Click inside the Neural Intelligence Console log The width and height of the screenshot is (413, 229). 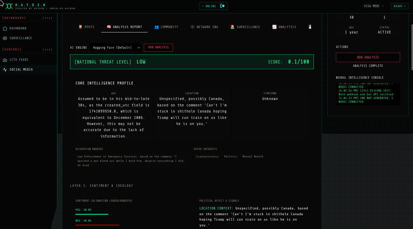368,95
